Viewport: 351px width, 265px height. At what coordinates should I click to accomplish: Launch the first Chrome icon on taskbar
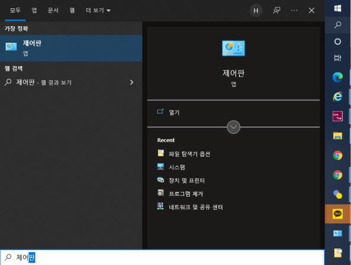[x=337, y=155]
